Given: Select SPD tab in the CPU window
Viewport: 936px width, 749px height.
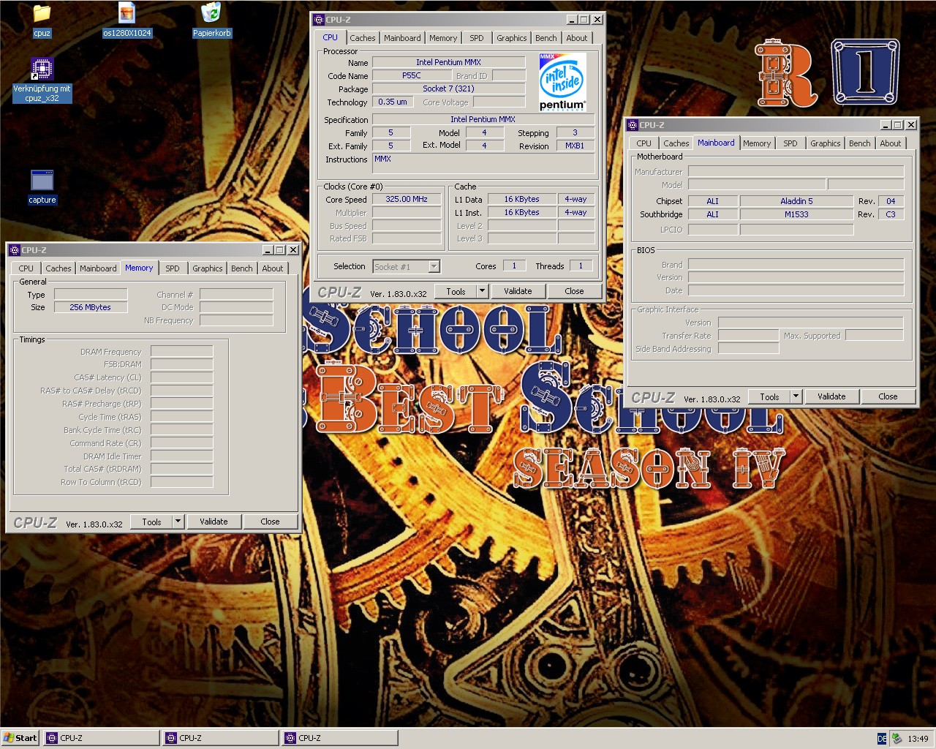Looking at the screenshot, I should [477, 38].
